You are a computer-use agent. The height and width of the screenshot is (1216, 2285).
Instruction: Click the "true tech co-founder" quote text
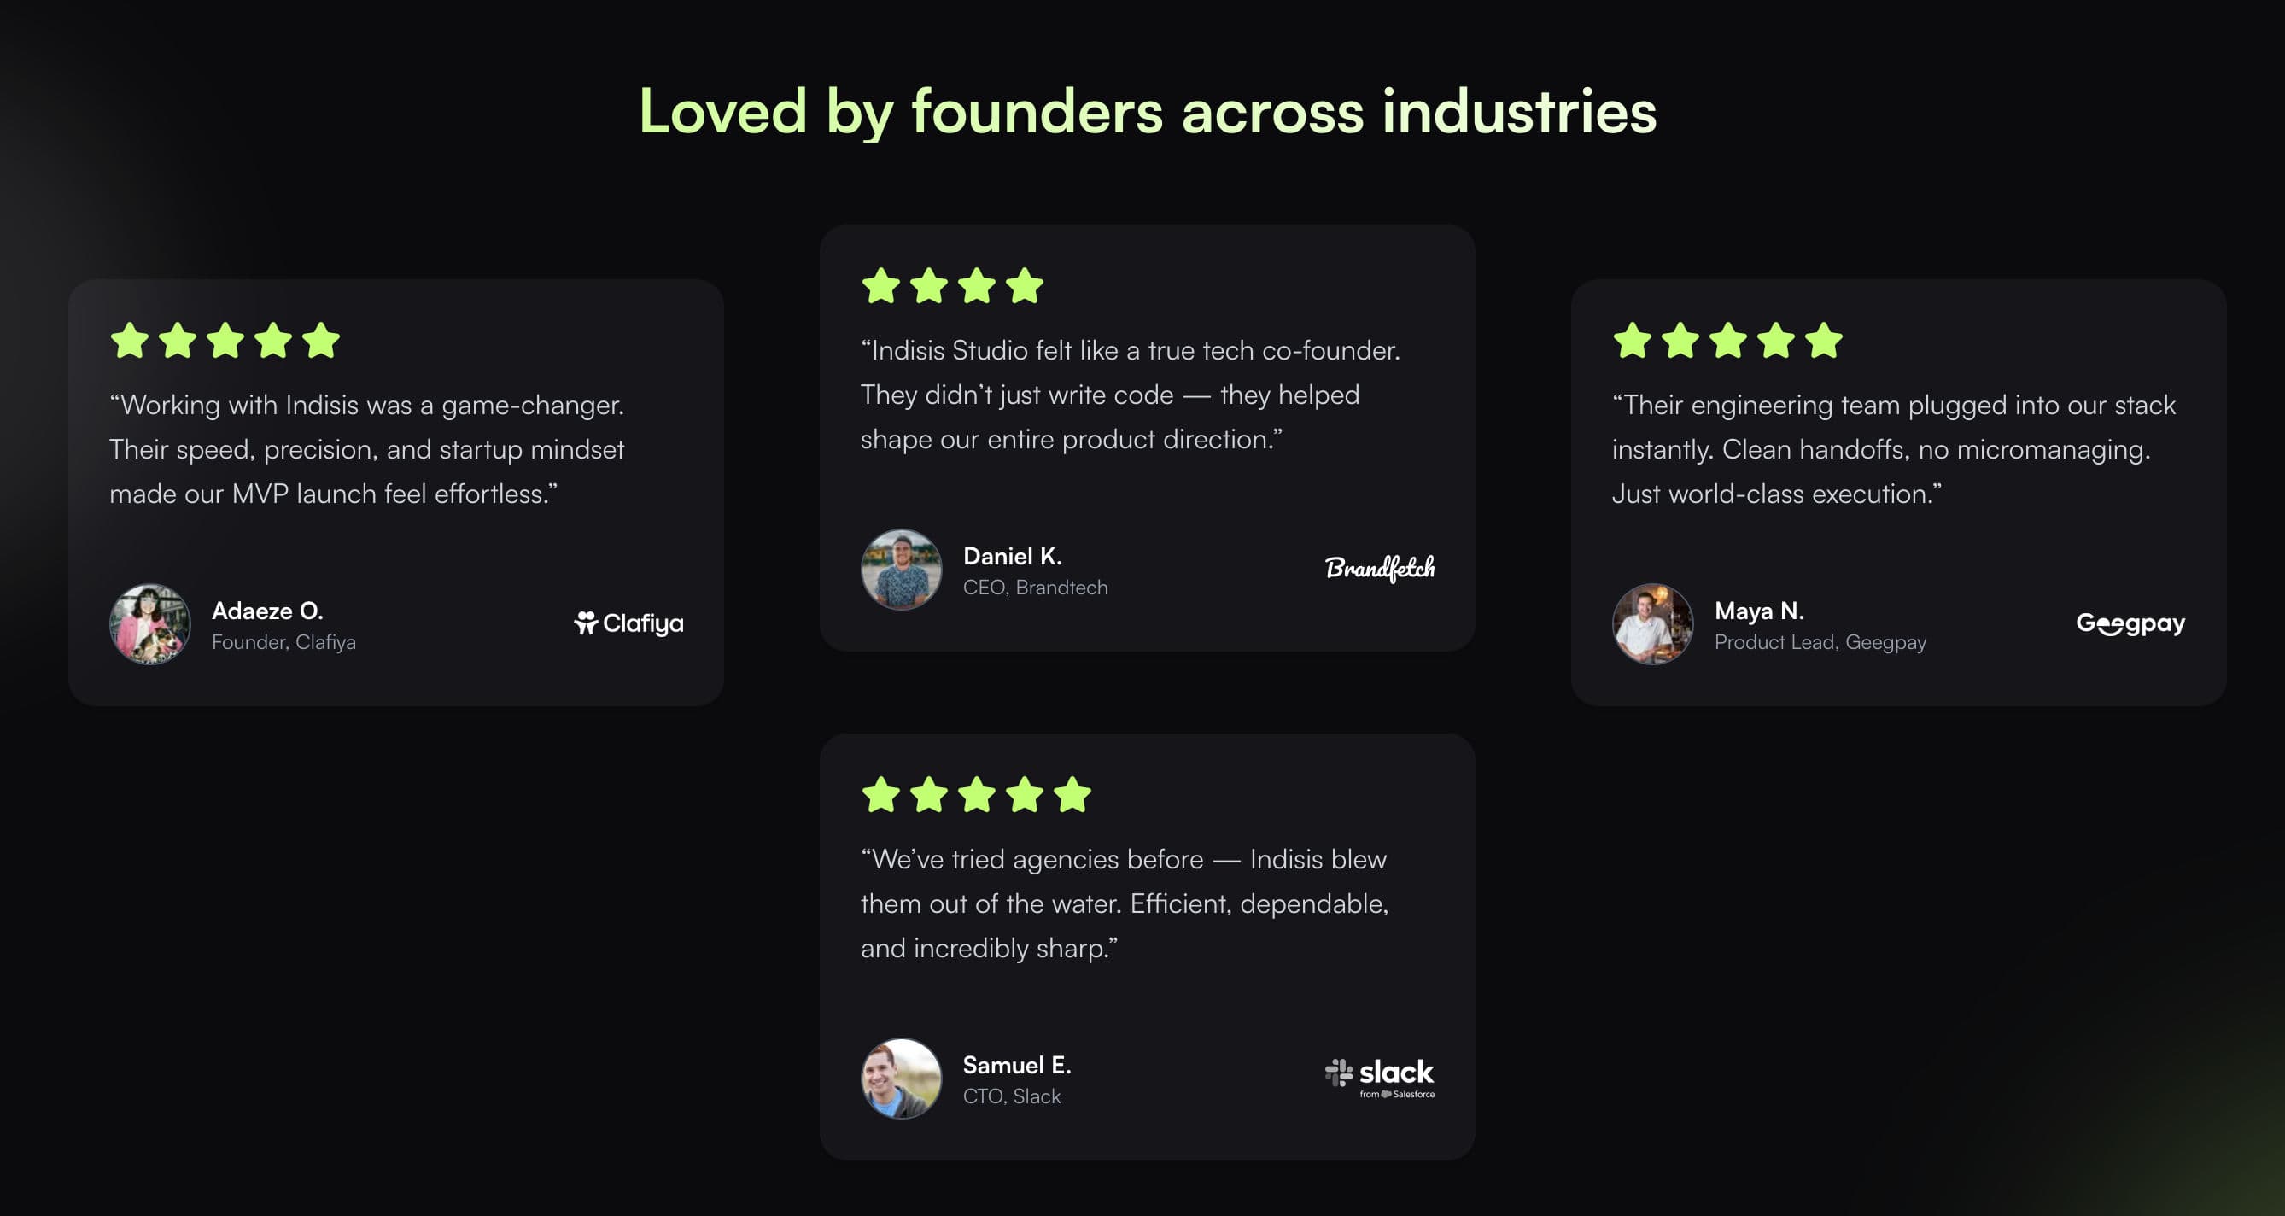(x=1129, y=395)
